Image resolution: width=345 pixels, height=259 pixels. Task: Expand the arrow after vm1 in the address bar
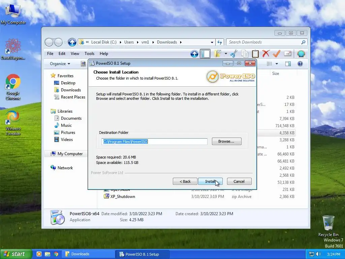(153, 42)
